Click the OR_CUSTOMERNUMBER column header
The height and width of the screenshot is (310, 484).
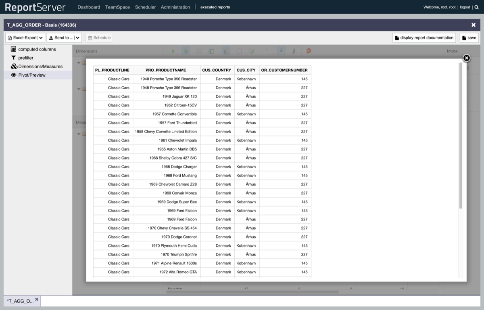(x=285, y=70)
